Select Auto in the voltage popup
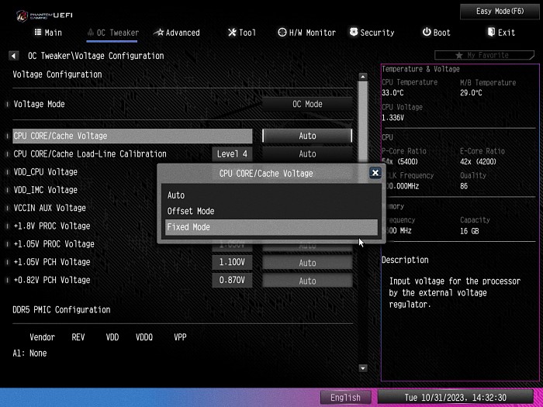543x407 pixels. (x=271, y=195)
